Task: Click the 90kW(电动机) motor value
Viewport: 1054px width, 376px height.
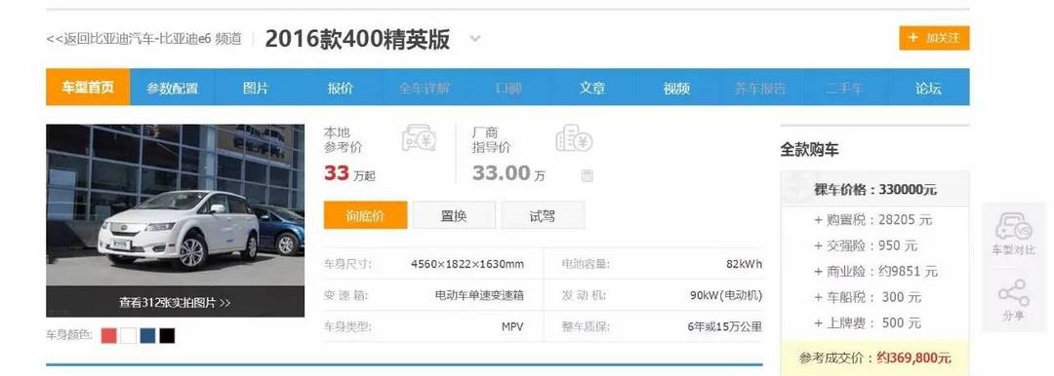Action: pos(726,295)
